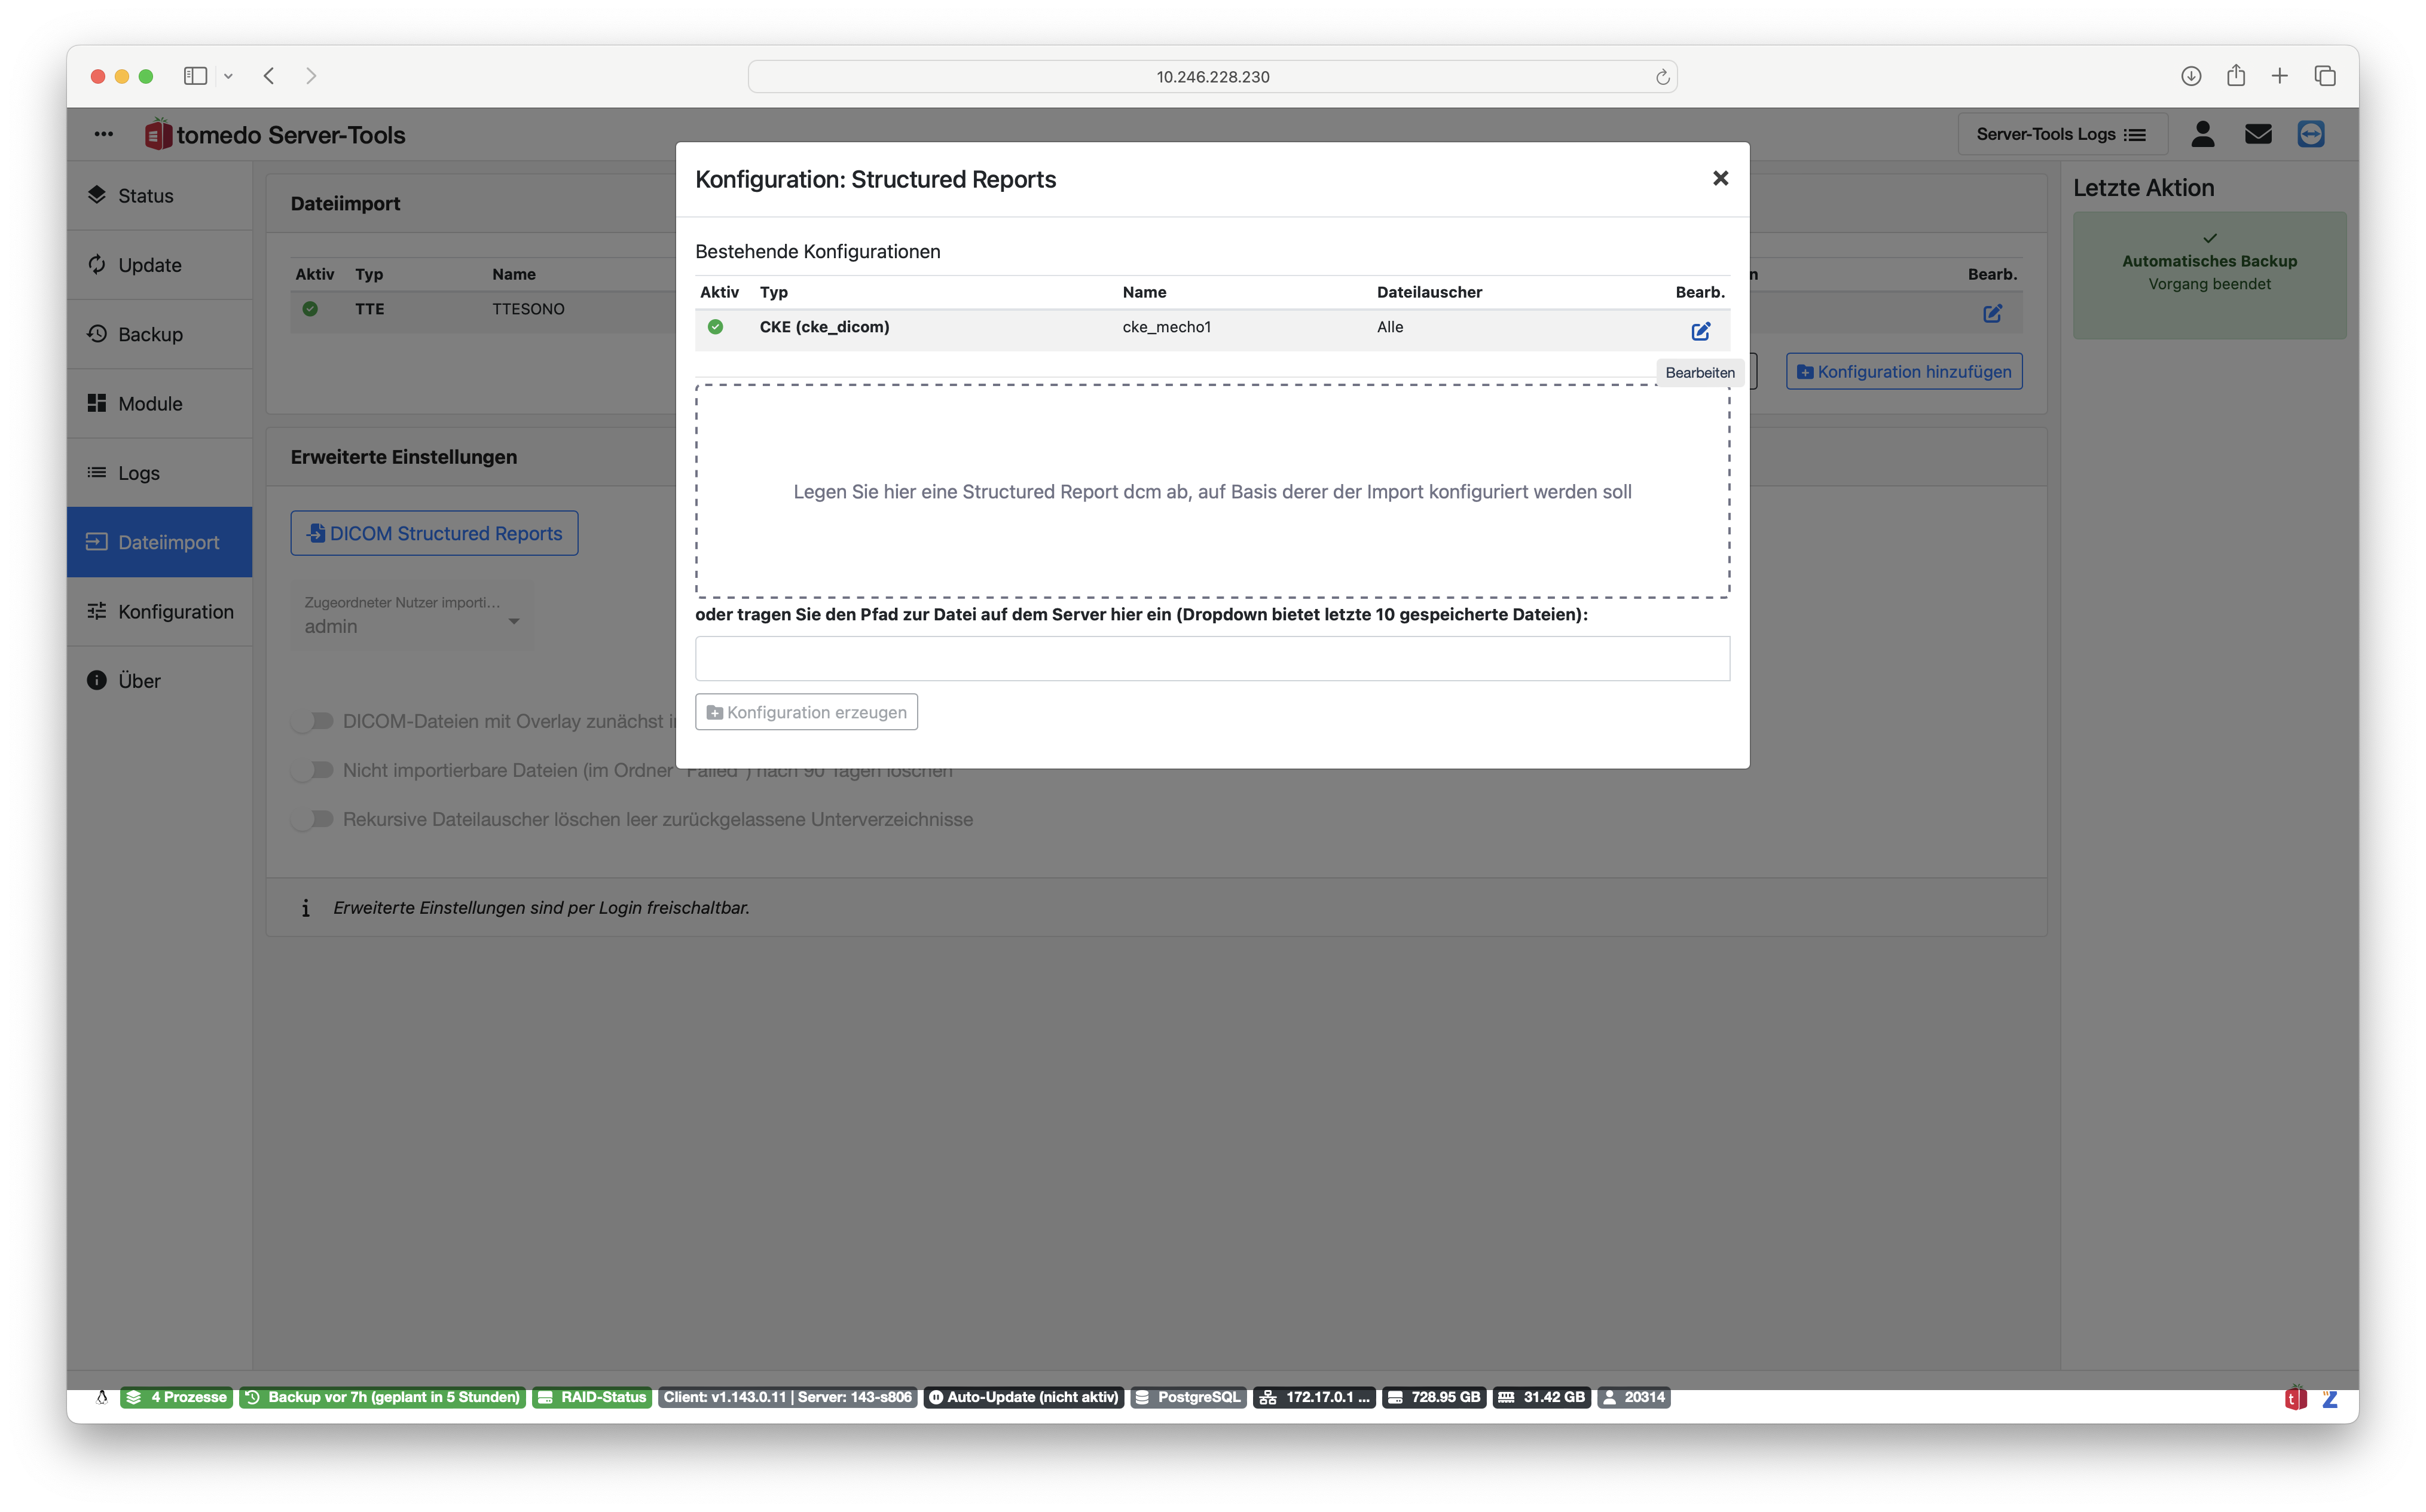Toggle Rekursive Dateilauscher Unterverzeichnisse switch
2426x1512 pixels.
(x=313, y=819)
